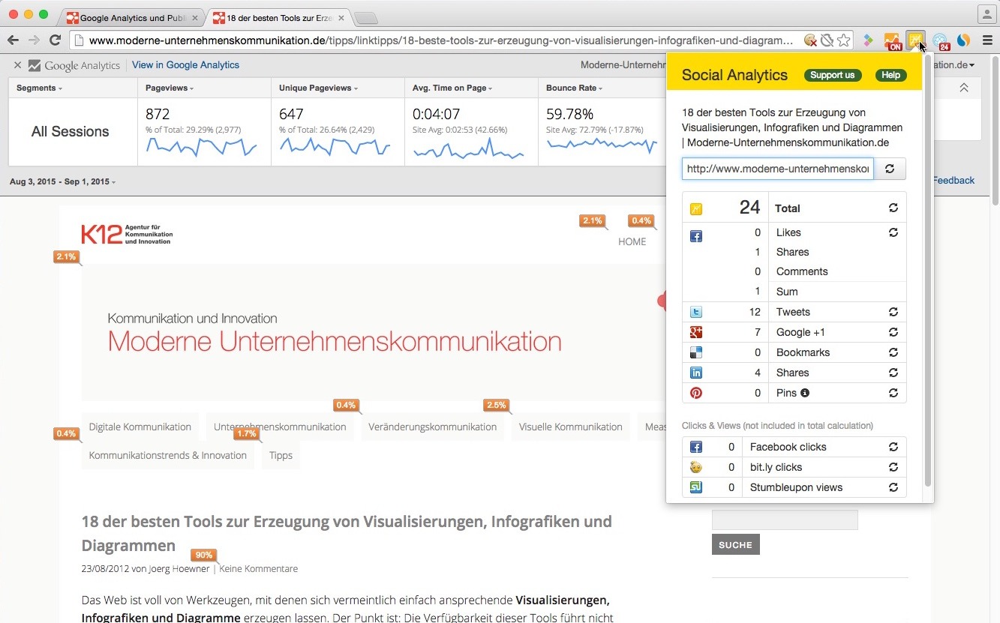Click the yellow Social Analytics extension icon
Image resolution: width=1000 pixels, height=623 pixels.
[915, 40]
